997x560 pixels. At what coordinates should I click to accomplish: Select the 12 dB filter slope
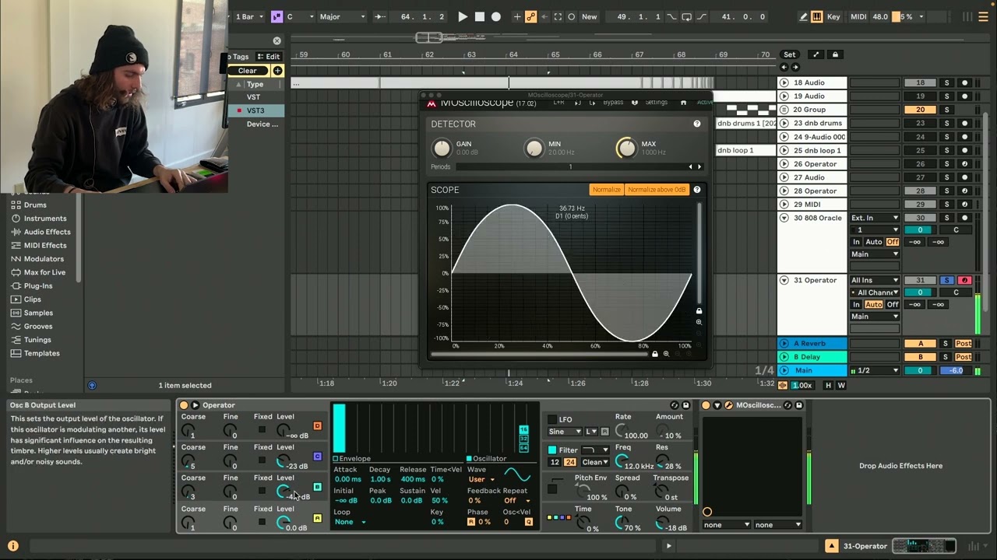point(555,462)
